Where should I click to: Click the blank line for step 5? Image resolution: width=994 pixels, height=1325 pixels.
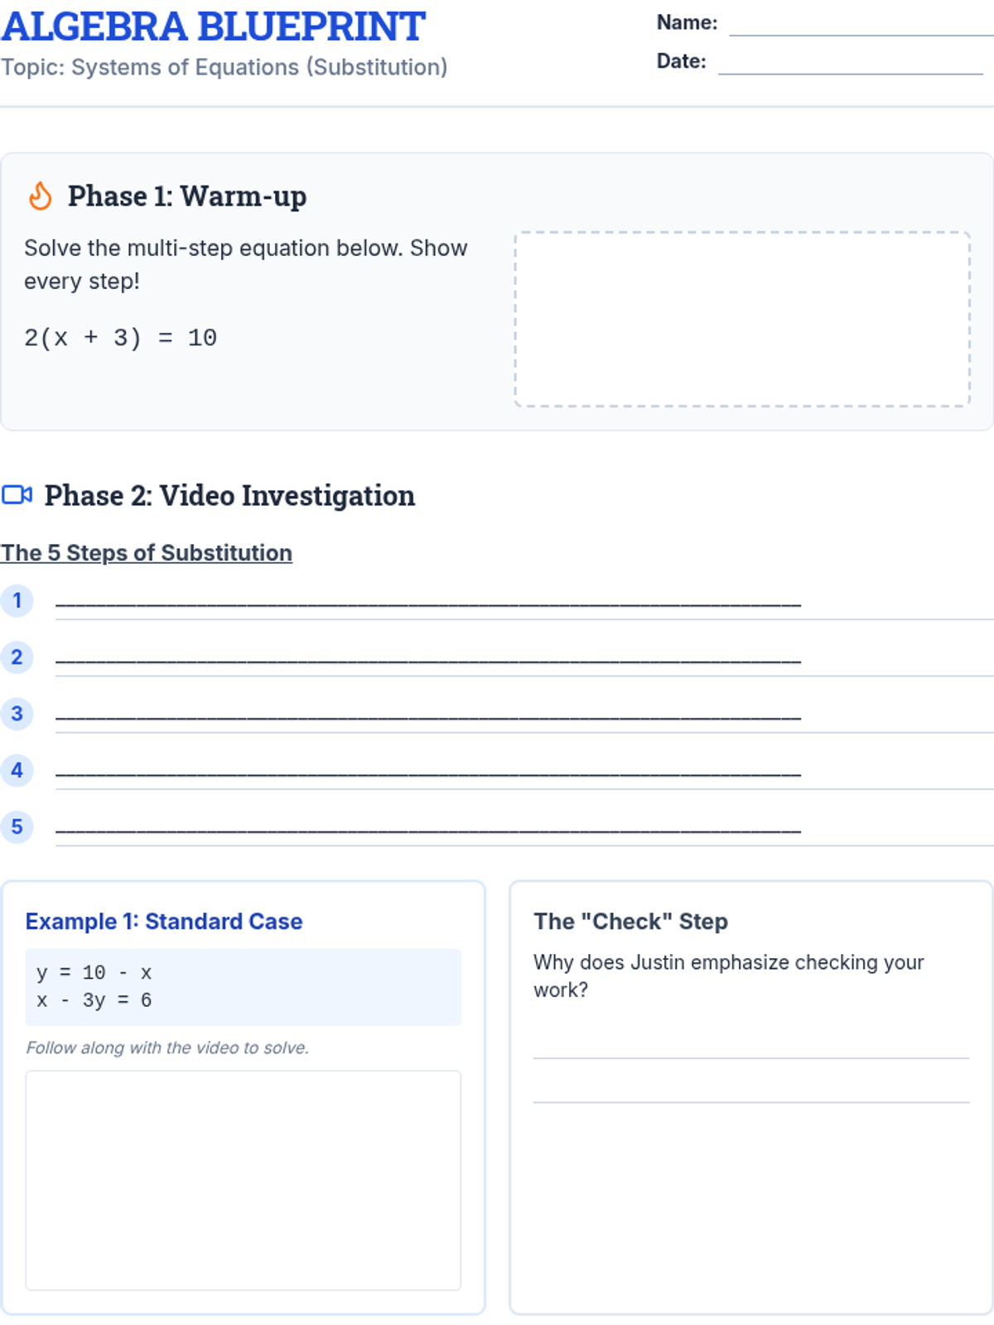pyautogui.click(x=427, y=828)
